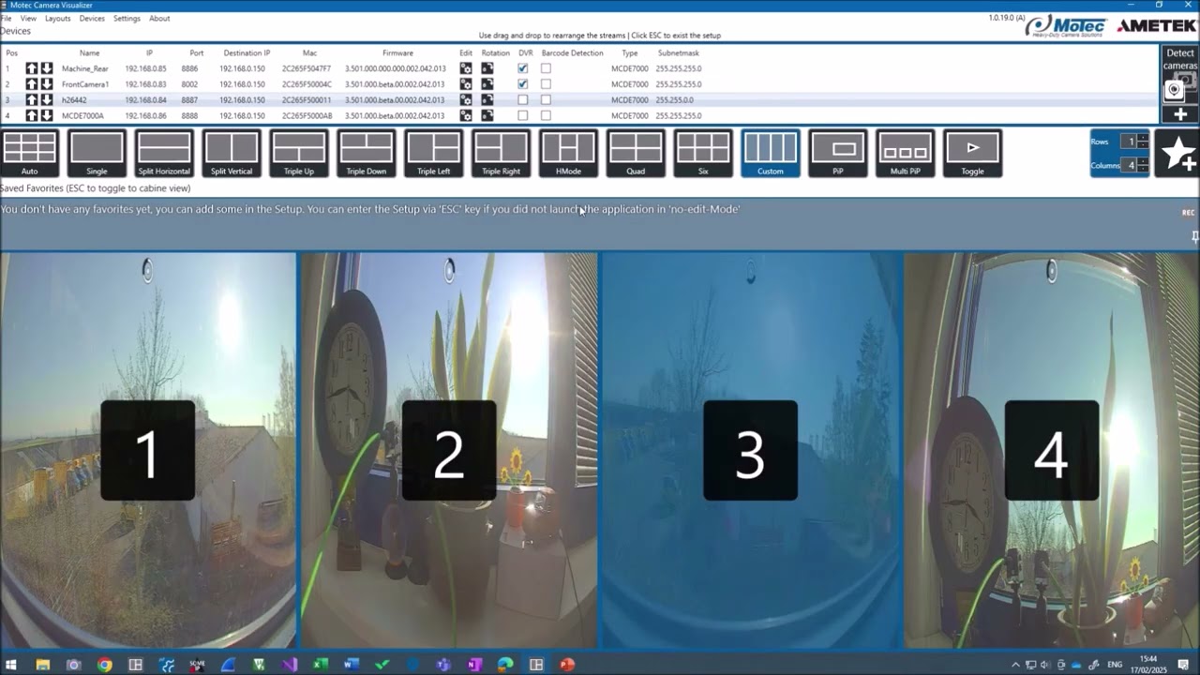Open Excel from the taskbar
The image size is (1200, 675).
coord(320,665)
